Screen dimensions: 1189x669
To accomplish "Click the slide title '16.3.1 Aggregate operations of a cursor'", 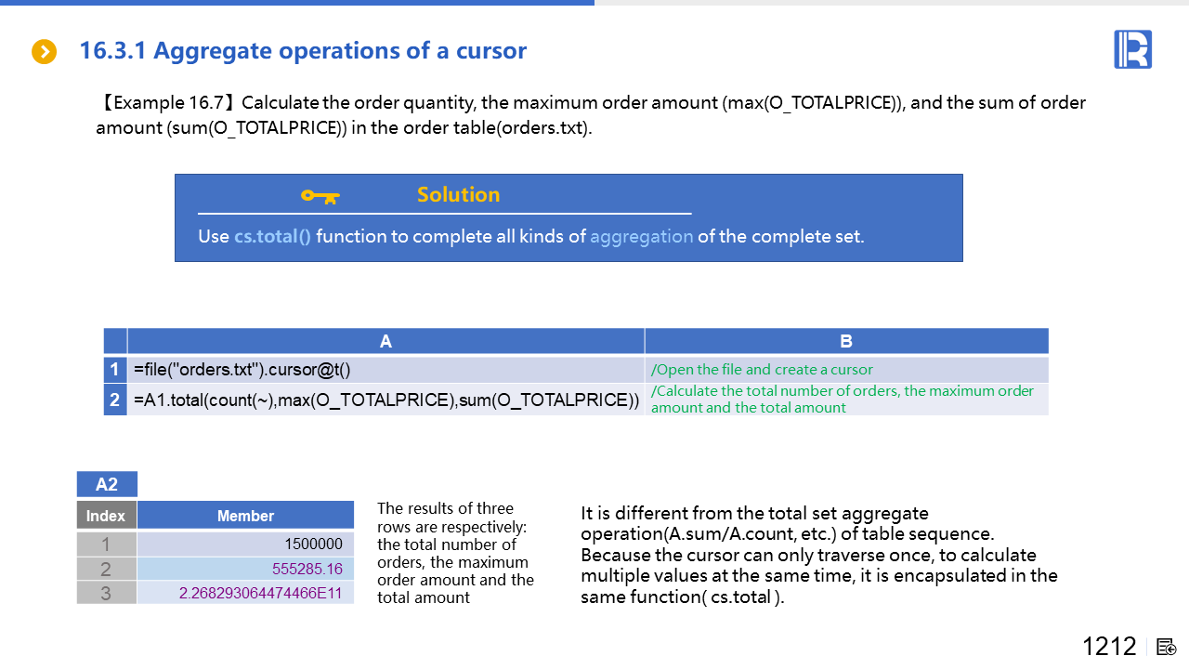I will coord(303,51).
